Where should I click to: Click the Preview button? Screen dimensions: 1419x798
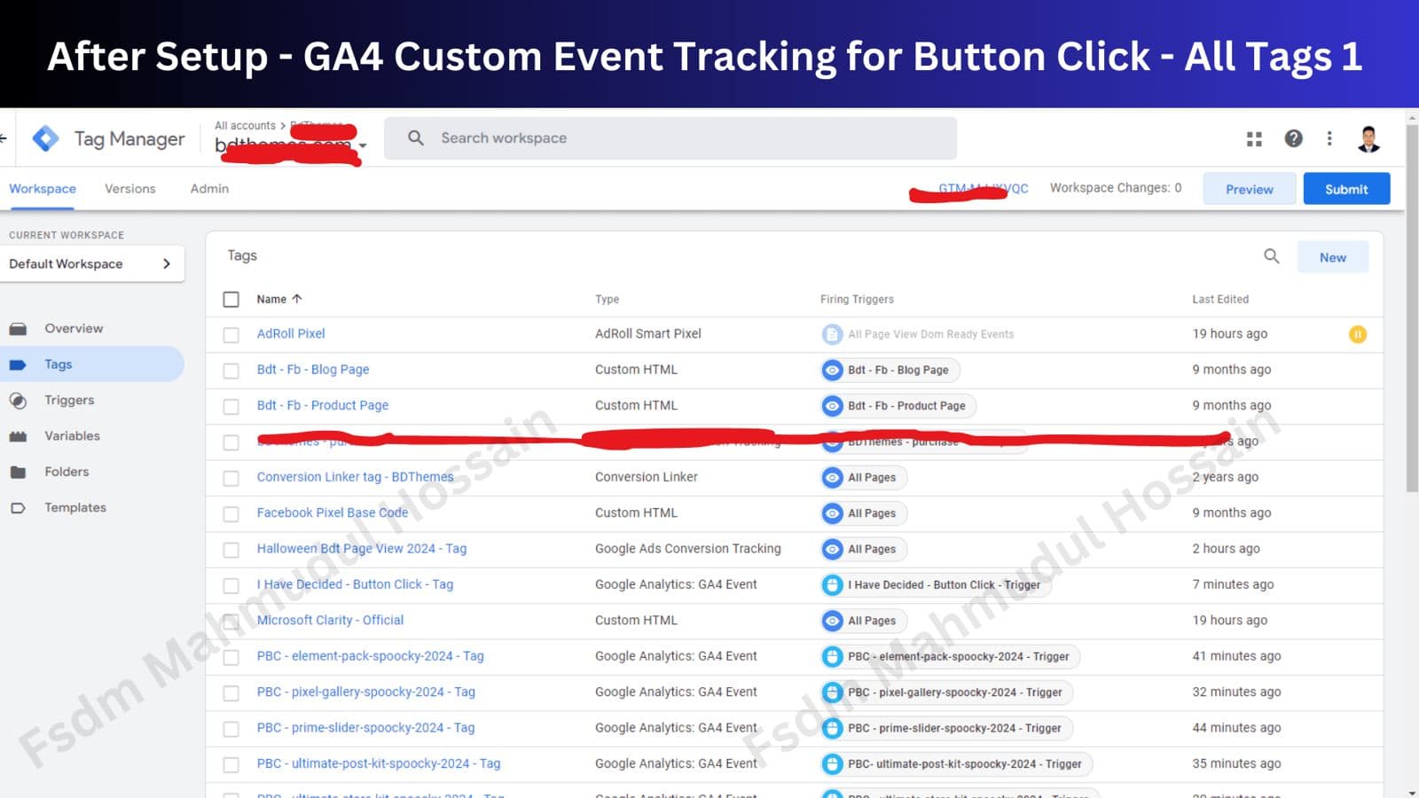[x=1249, y=189]
